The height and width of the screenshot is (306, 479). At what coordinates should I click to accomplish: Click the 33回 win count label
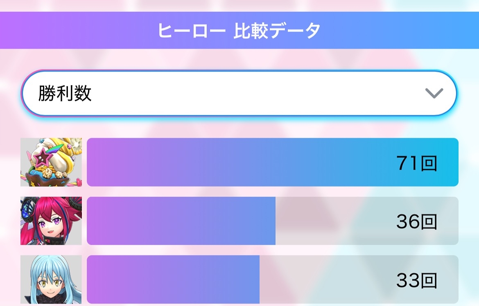coord(416,281)
